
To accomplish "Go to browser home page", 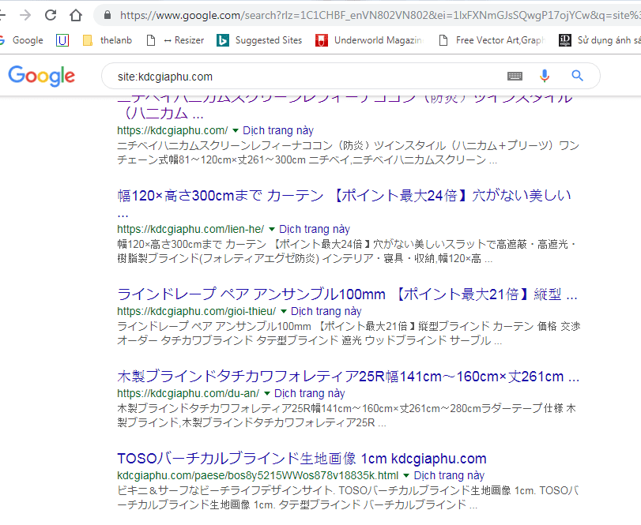I will (76, 15).
